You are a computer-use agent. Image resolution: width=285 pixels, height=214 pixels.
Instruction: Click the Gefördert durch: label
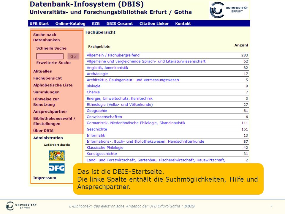[57, 145]
